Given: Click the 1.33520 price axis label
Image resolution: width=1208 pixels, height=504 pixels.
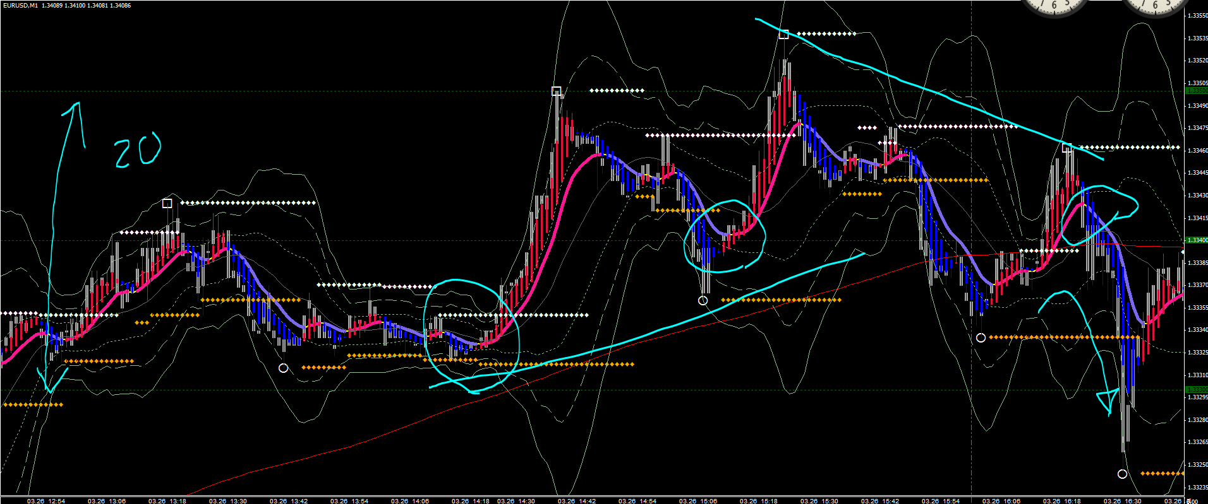Looking at the screenshot, I should pos(1198,61).
